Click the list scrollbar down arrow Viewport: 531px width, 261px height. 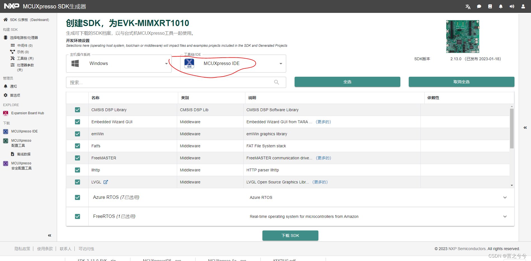[x=512, y=185]
